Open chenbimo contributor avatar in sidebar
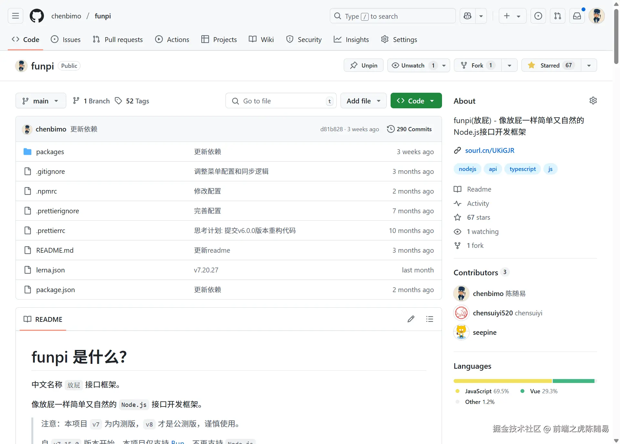 [461, 293]
